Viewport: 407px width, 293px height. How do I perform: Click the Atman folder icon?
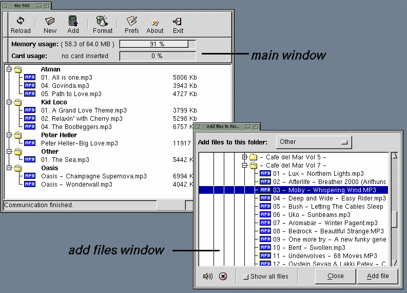(x=18, y=69)
